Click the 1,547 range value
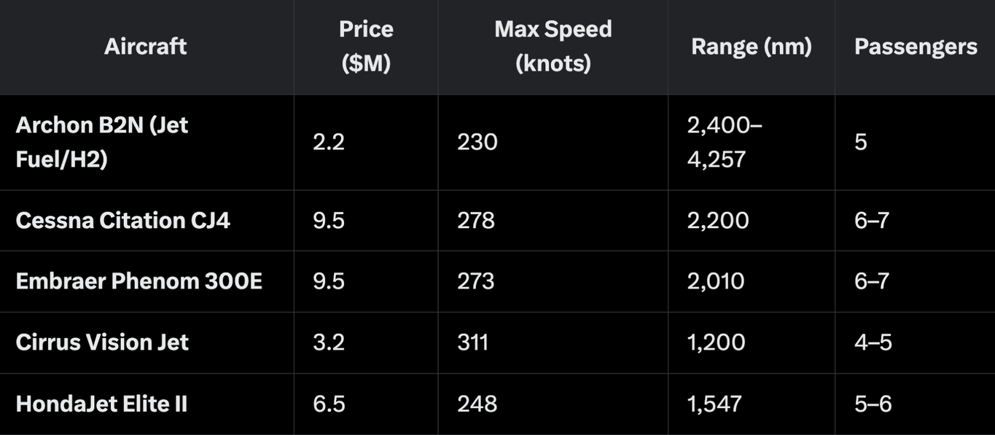This screenshot has width=995, height=435. (x=714, y=404)
